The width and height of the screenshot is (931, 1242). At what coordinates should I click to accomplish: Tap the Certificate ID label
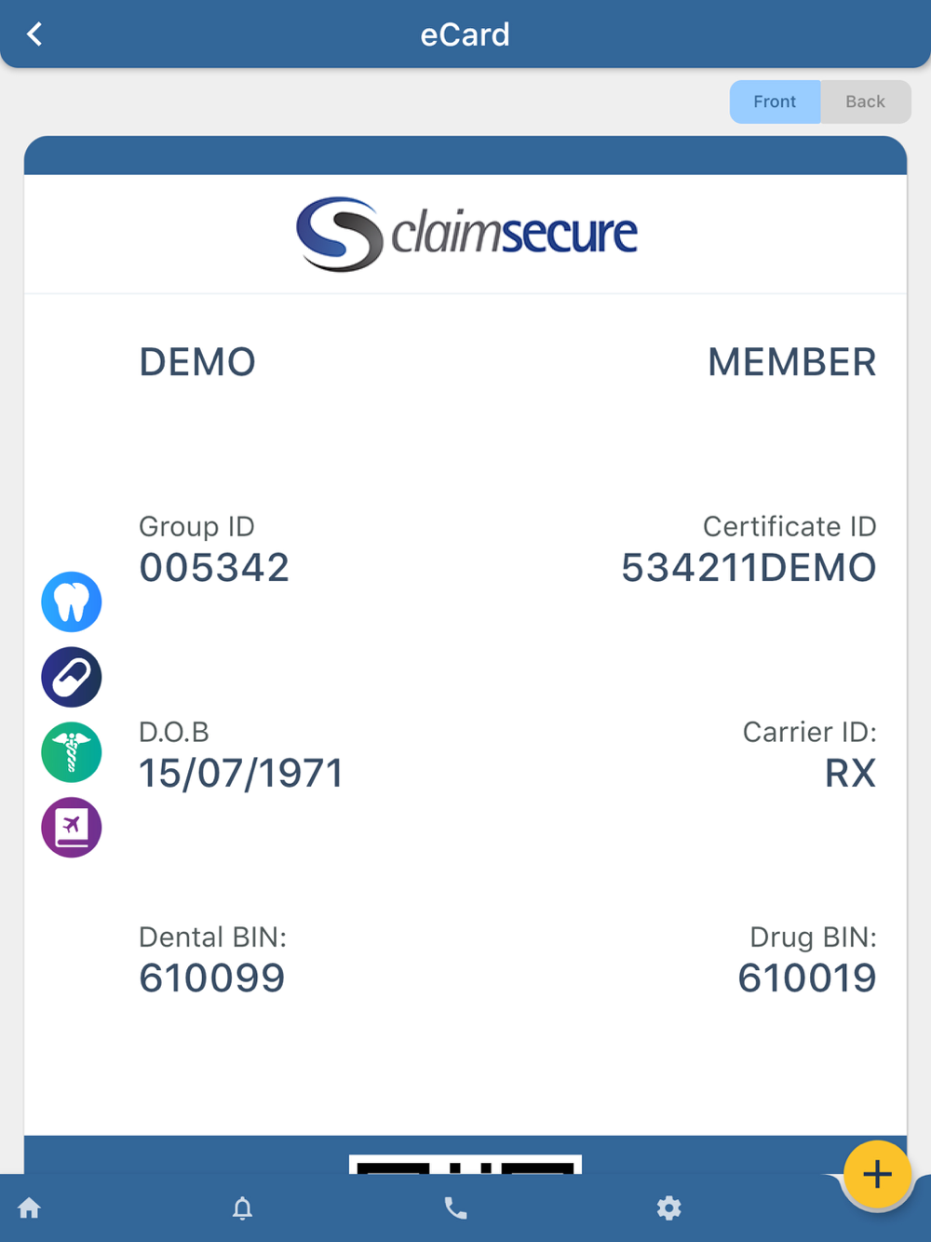coord(789,527)
